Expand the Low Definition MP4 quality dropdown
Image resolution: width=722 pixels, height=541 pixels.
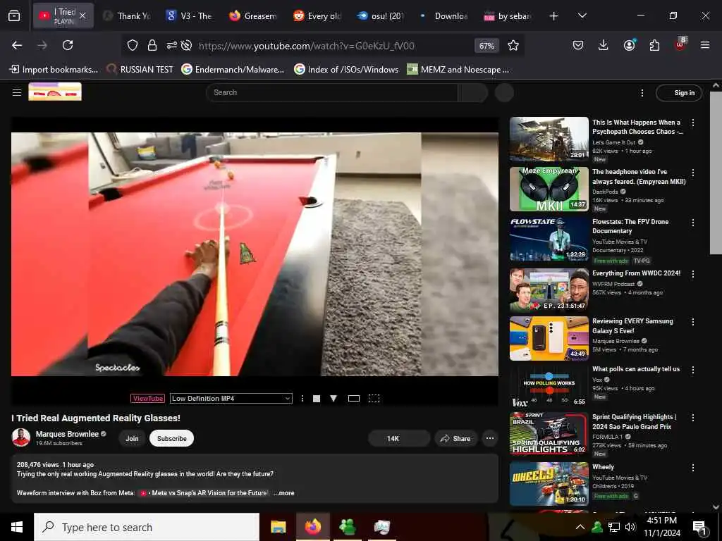coord(231,399)
